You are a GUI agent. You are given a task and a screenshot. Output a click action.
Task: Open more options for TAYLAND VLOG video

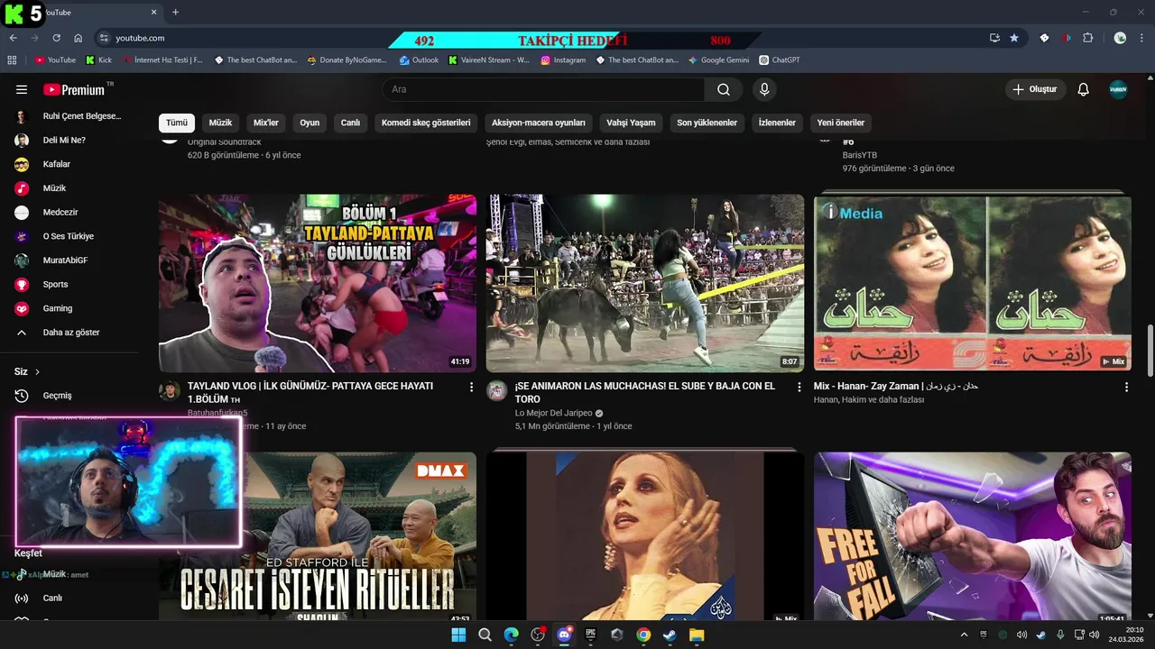[x=471, y=387]
